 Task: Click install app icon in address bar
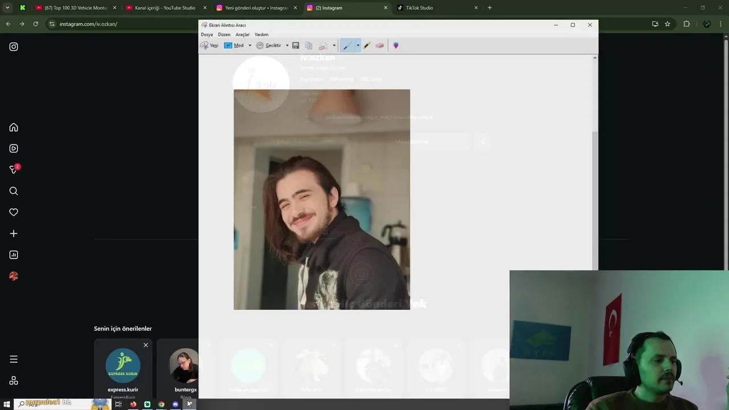[655, 24]
